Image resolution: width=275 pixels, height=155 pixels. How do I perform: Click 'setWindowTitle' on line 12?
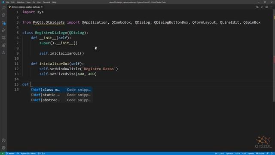click(65, 69)
